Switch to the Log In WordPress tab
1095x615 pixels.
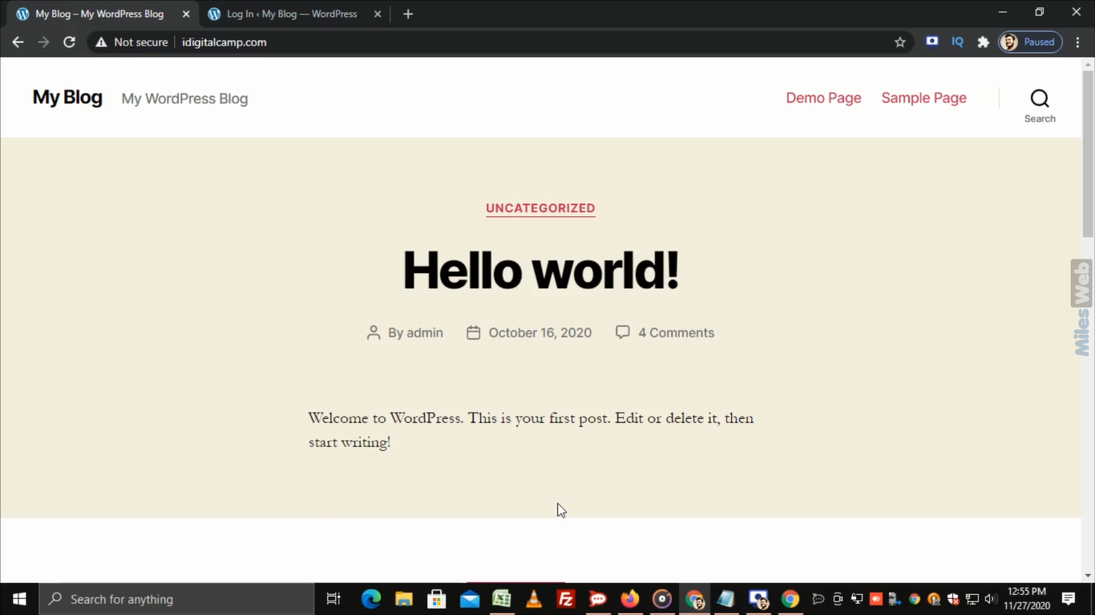292,14
